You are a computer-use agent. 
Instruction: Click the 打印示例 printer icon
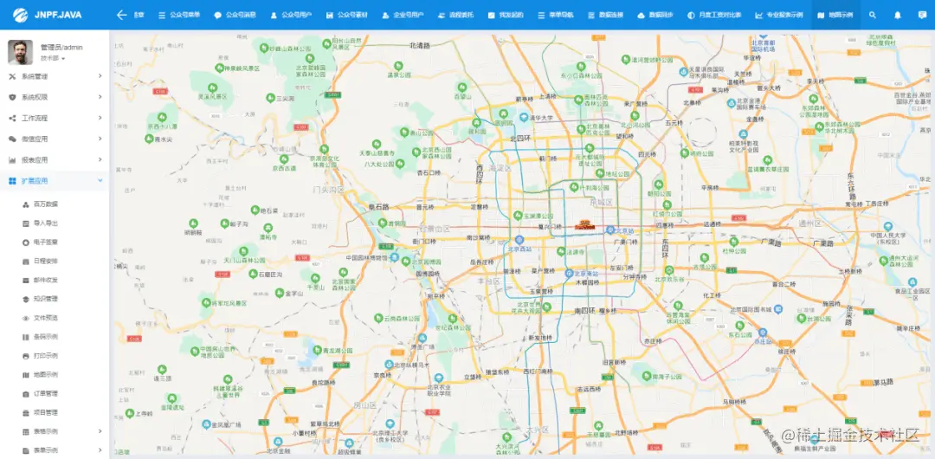(x=26, y=356)
